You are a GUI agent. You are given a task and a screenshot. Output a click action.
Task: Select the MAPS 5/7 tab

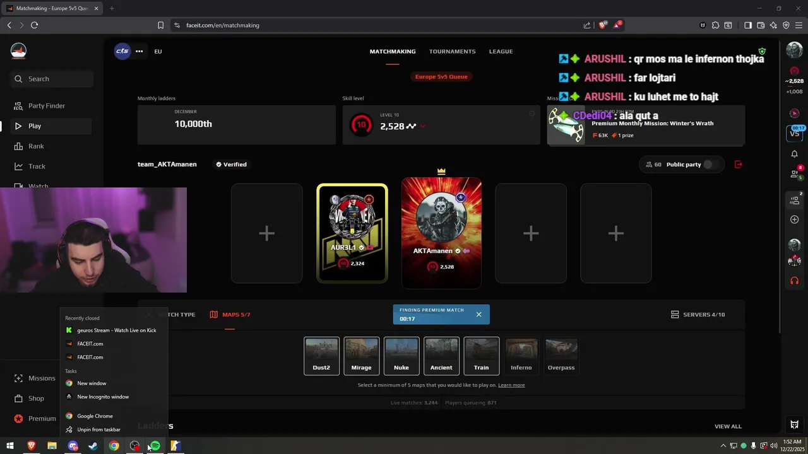(x=230, y=315)
